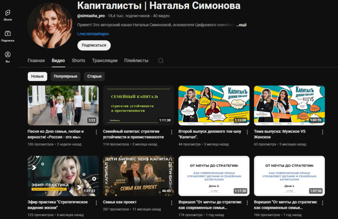
Task: Click the «125 просмотров • 6 месяцев назад» text
Action: 56,215
